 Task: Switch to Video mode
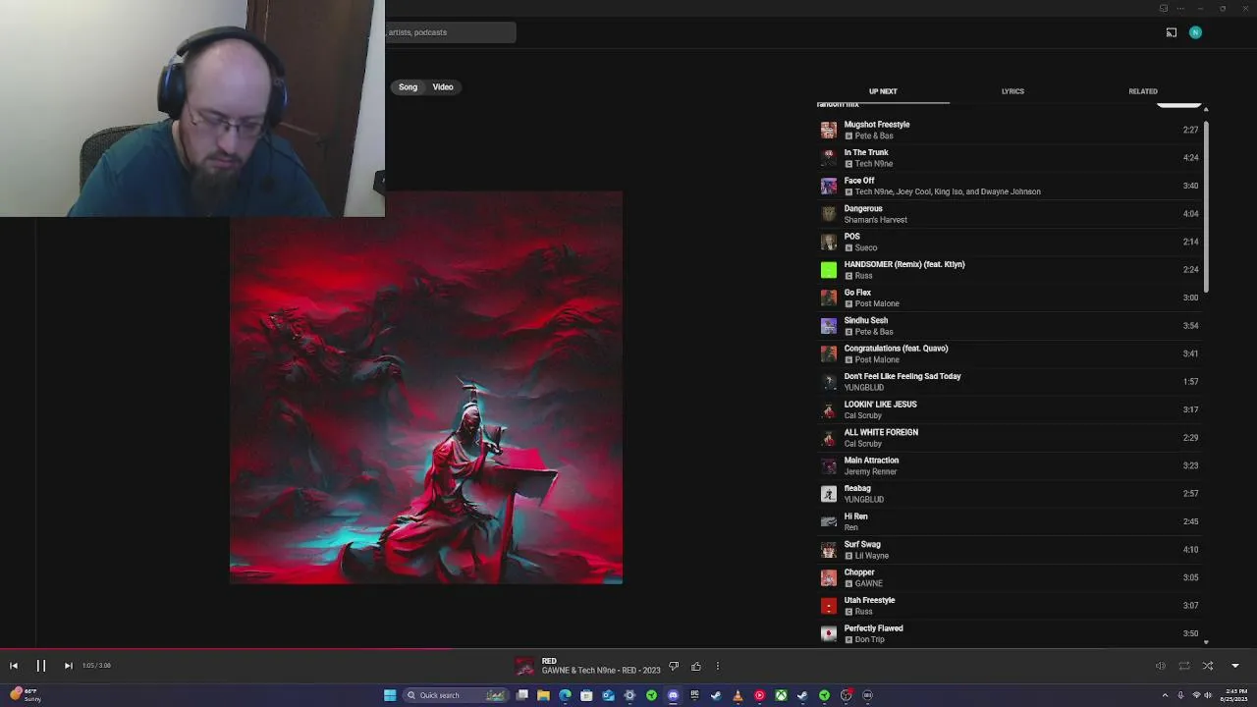(x=443, y=87)
